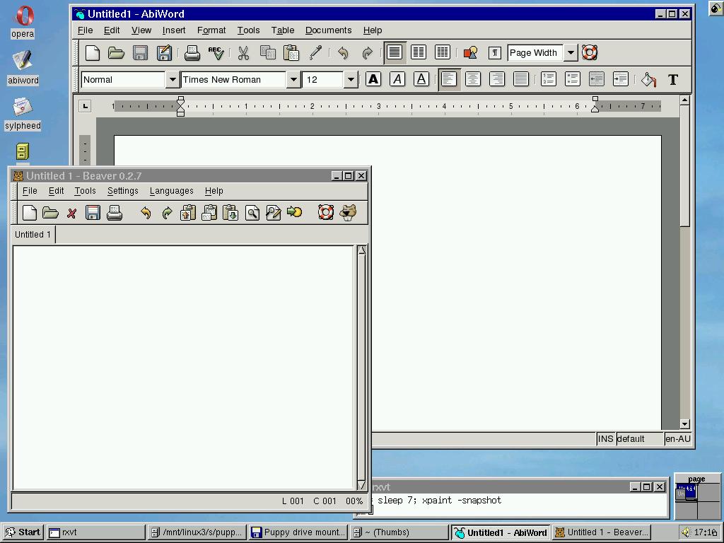Redo action in AbiWord
The height and width of the screenshot is (543, 724).
[367, 52]
